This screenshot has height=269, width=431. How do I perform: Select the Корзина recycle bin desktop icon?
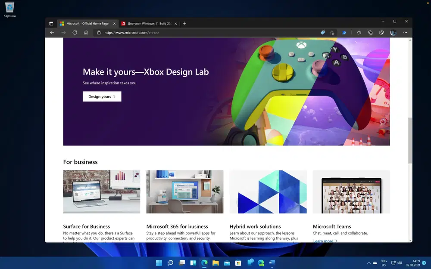(x=9, y=9)
